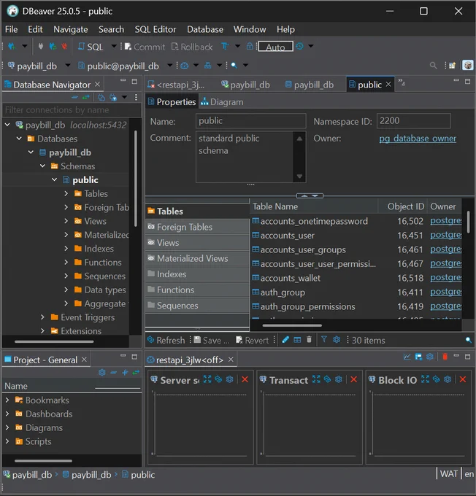This screenshot has height=496, width=476.
Task: Click the edit pencil icon beside Revert
Action: tap(285, 340)
